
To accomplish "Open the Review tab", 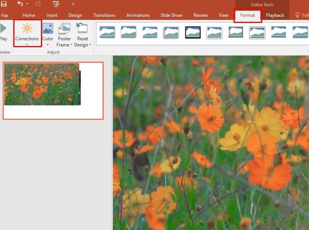I will (200, 15).
